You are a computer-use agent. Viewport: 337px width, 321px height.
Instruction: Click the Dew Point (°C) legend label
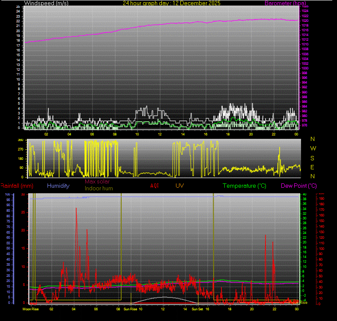point(299,186)
